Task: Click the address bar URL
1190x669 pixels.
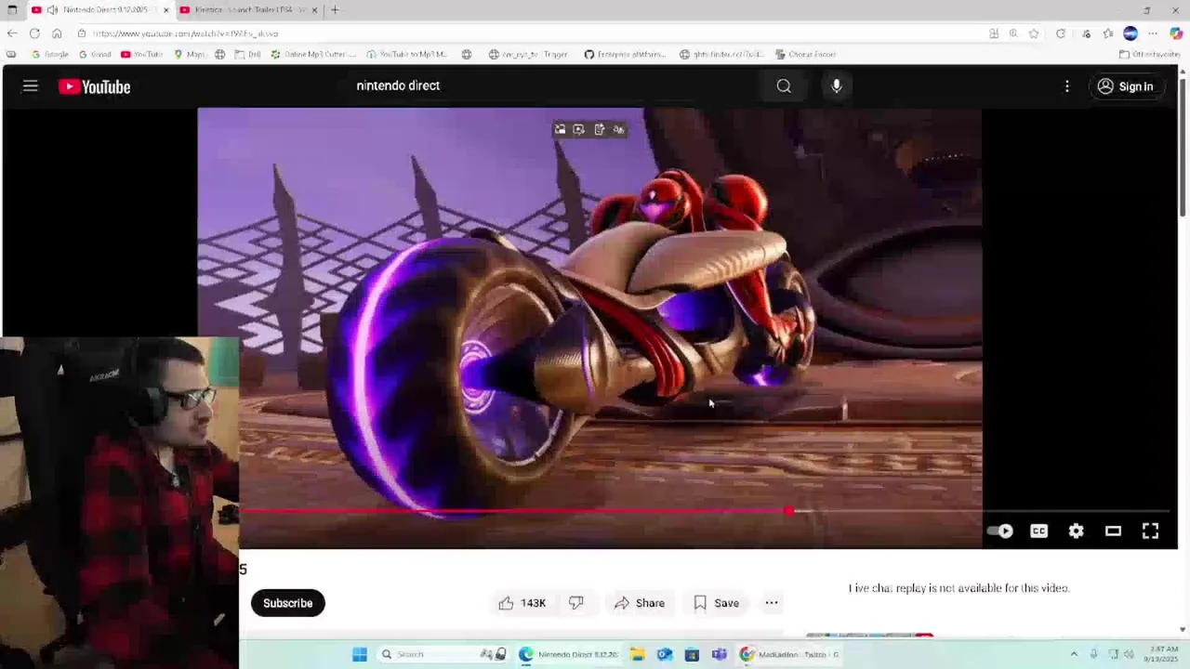Action: (x=185, y=33)
